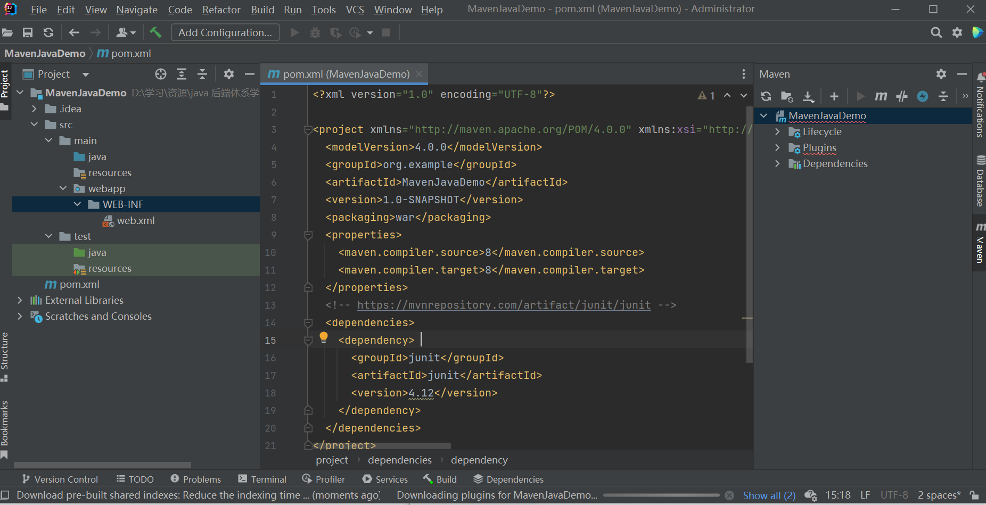Add a Maven project with plus icon
The height and width of the screenshot is (505, 986).
coord(834,96)
